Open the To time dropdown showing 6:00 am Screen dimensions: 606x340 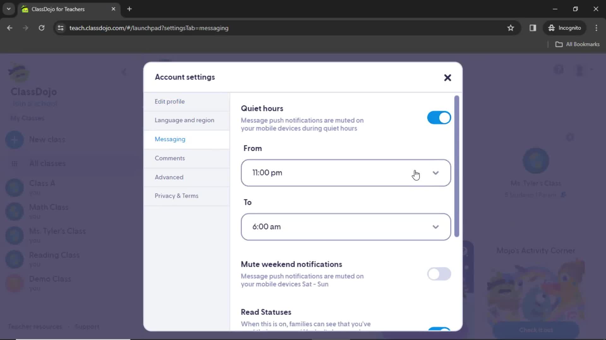[346, 227]
